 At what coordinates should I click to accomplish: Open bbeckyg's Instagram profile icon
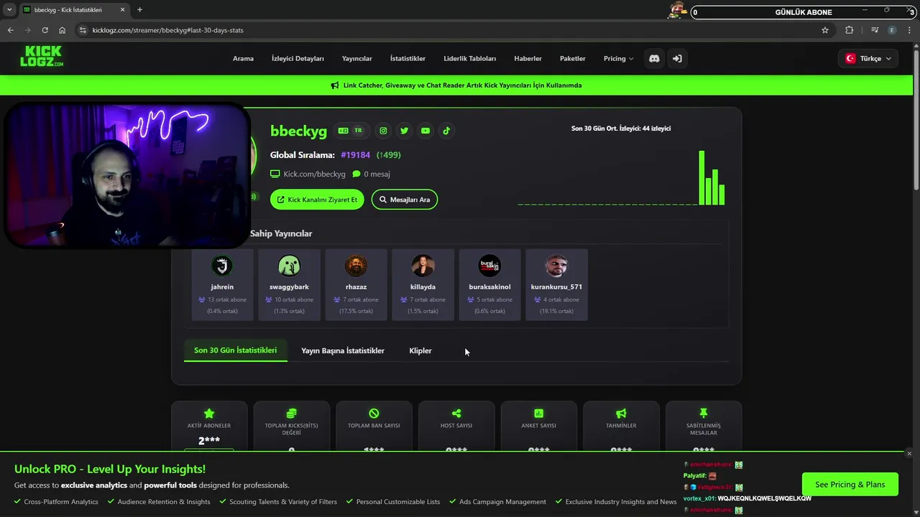(383, 131)
